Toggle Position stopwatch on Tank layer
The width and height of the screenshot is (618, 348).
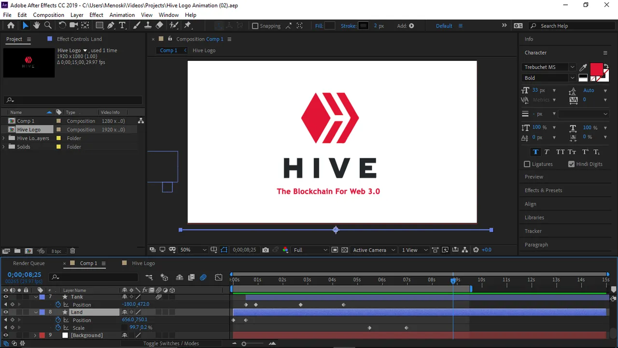click(x=58, y=304)
